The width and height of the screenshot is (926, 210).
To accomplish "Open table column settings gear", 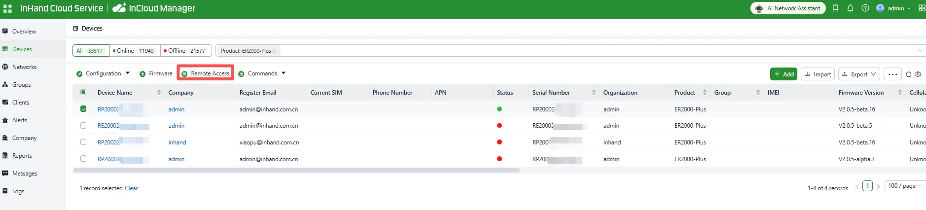I will coord(918,74).
